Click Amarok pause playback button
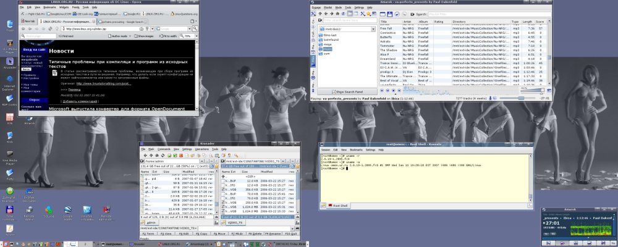618x247 pixels. point(388,90)
